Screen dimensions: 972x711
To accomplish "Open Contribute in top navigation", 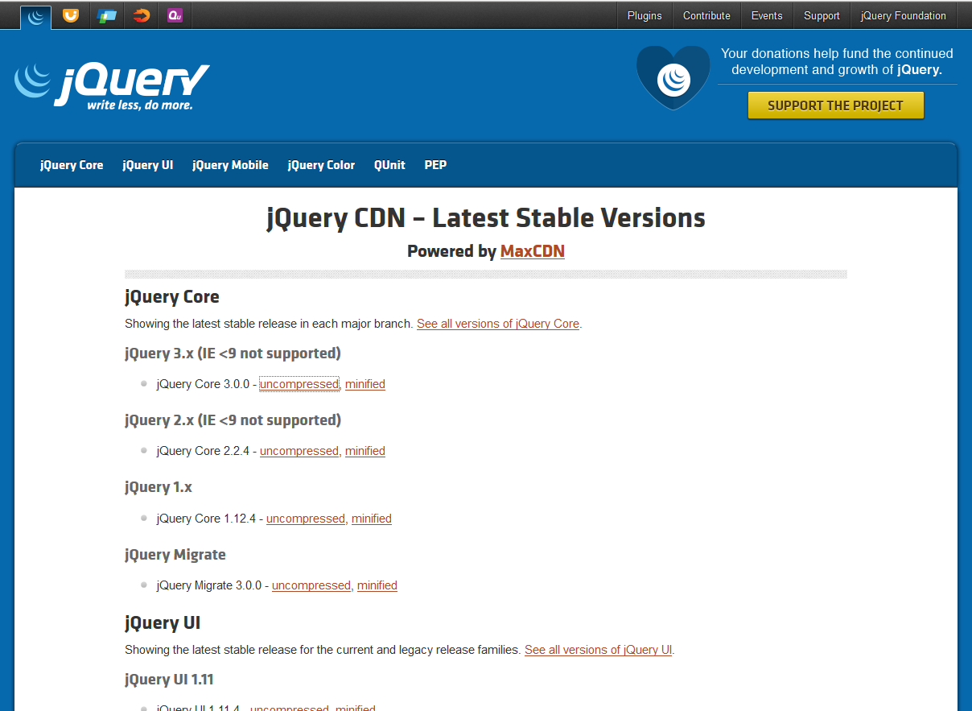I will click(706, 15).
